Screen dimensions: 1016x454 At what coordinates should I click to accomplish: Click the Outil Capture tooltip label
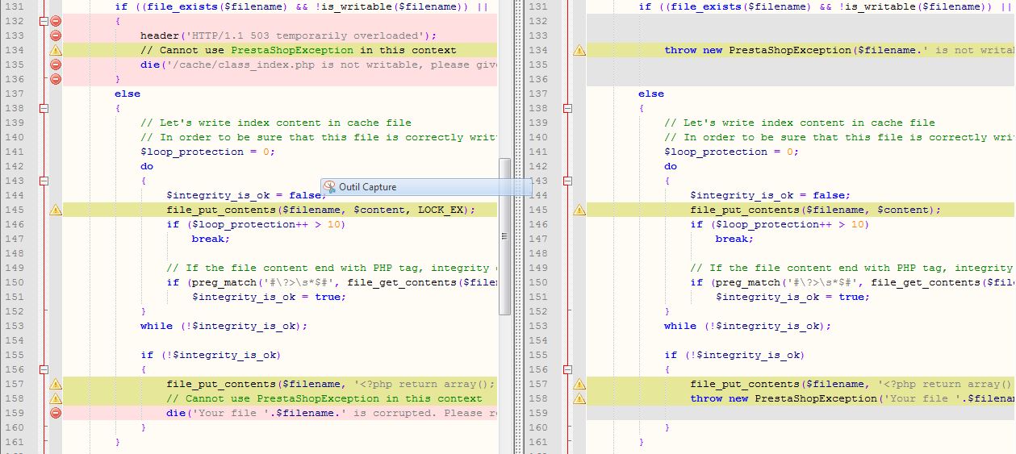[367, 187]
